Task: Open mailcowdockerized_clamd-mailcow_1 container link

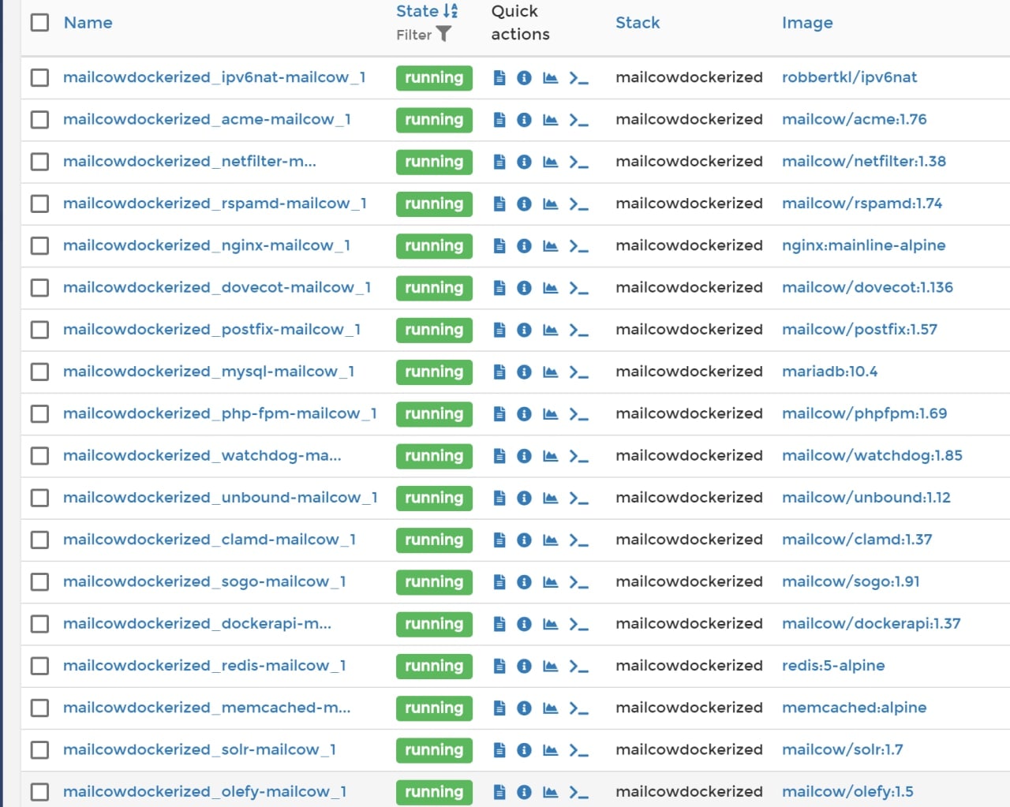Action: point(210,540)
